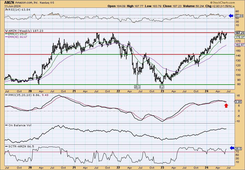The width and height of the screenshot is (245, 170).
Task: Click the SCTR-AMZN 86.5 indicator label
Action: 21,146
